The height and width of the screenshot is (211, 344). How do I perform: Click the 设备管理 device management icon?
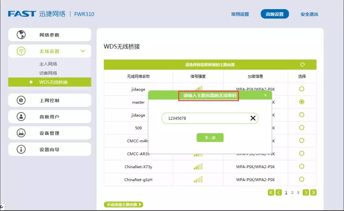click(21, 133)
